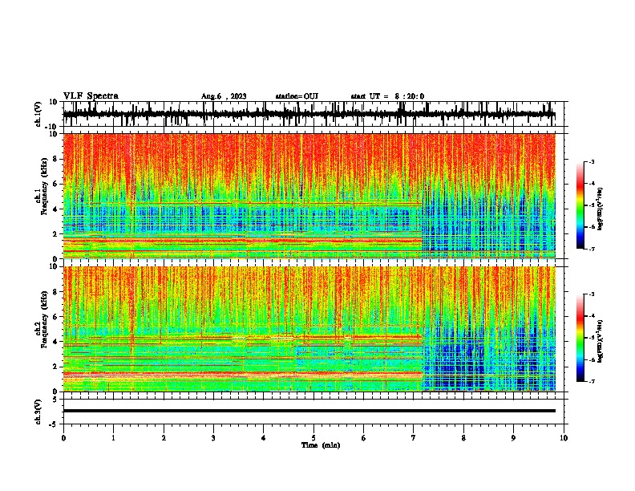Click the "4" kHz tick of ch.1 spectrogram
Image resolution: width=635 pixels, height=491 pixels.
coord(56,209)
